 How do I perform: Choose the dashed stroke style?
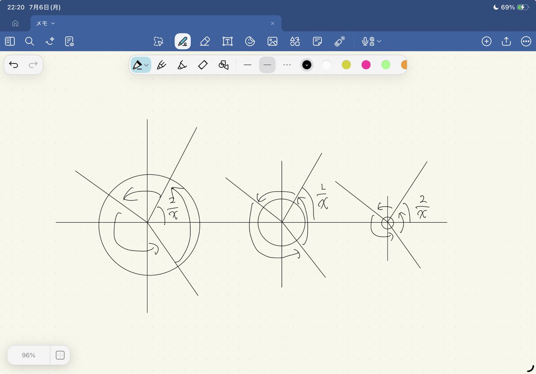coord(287,65)
